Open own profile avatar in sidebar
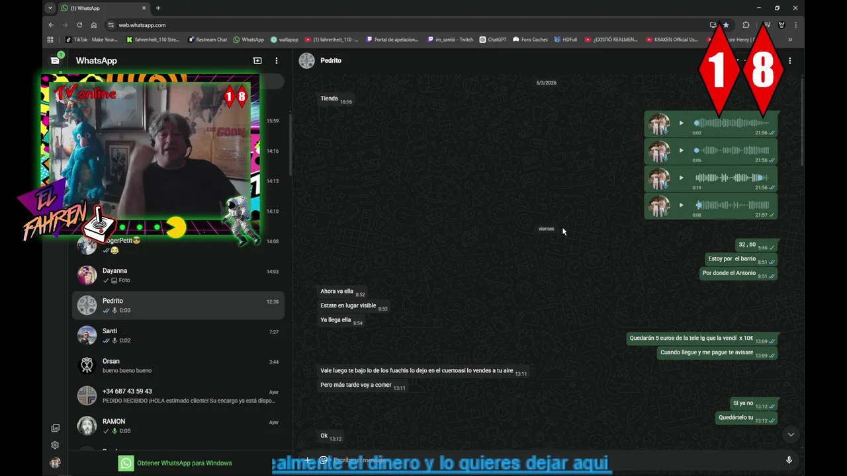The width and height of the screenshot is (847, 476). 56,463
